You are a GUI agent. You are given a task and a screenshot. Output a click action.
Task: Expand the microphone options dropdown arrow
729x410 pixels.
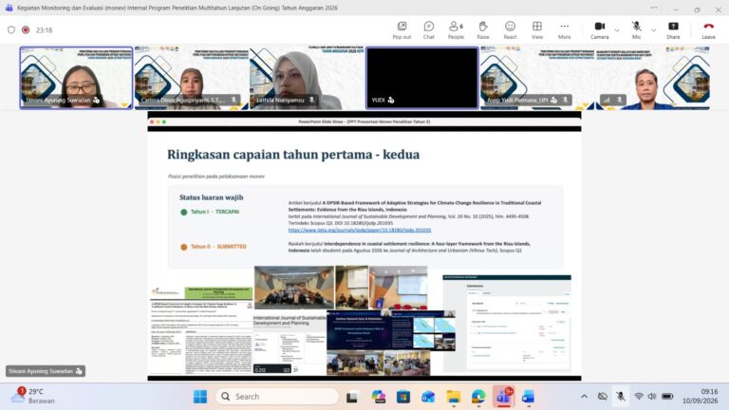pos(654,30)
